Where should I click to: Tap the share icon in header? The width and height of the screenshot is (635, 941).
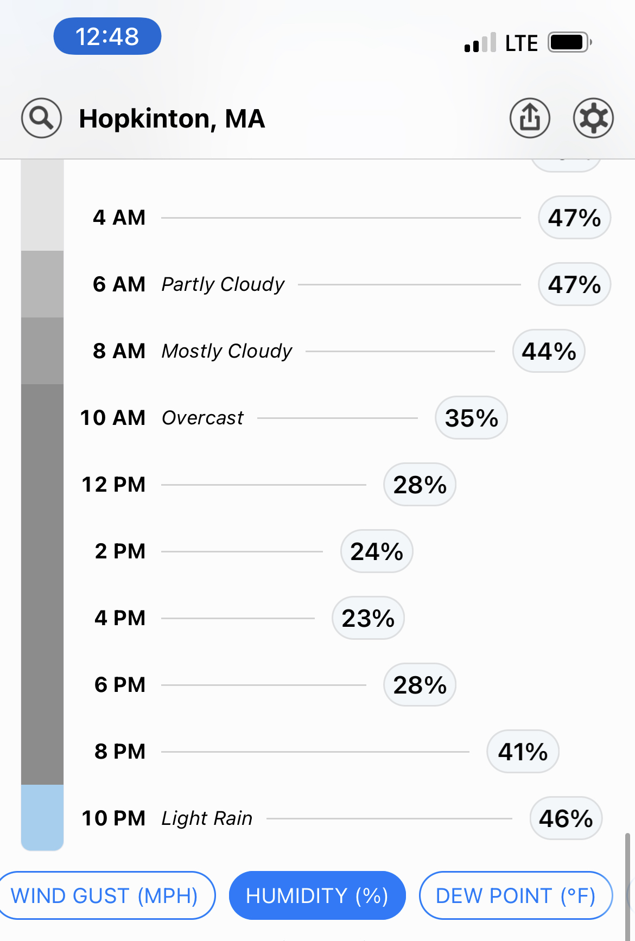(530, 118)
